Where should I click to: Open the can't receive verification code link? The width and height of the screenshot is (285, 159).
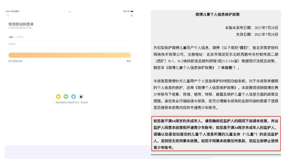pos(15,61)
